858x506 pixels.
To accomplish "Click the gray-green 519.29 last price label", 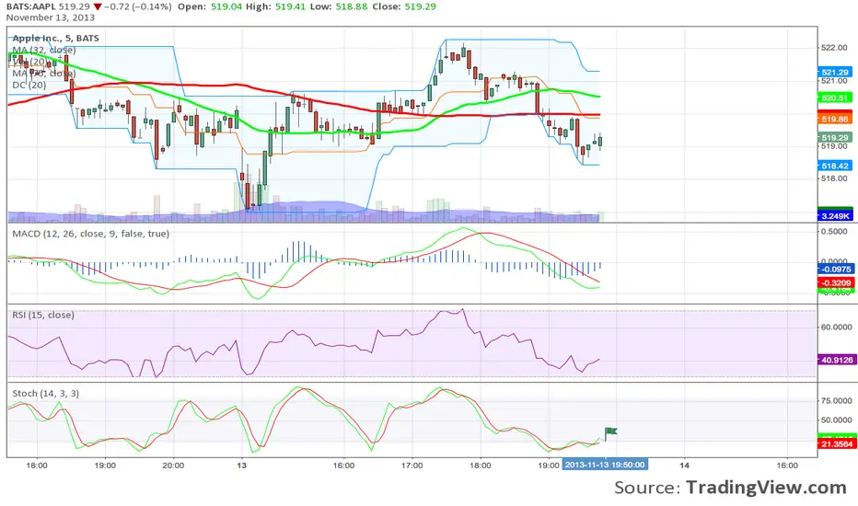I will pos(835,137).
